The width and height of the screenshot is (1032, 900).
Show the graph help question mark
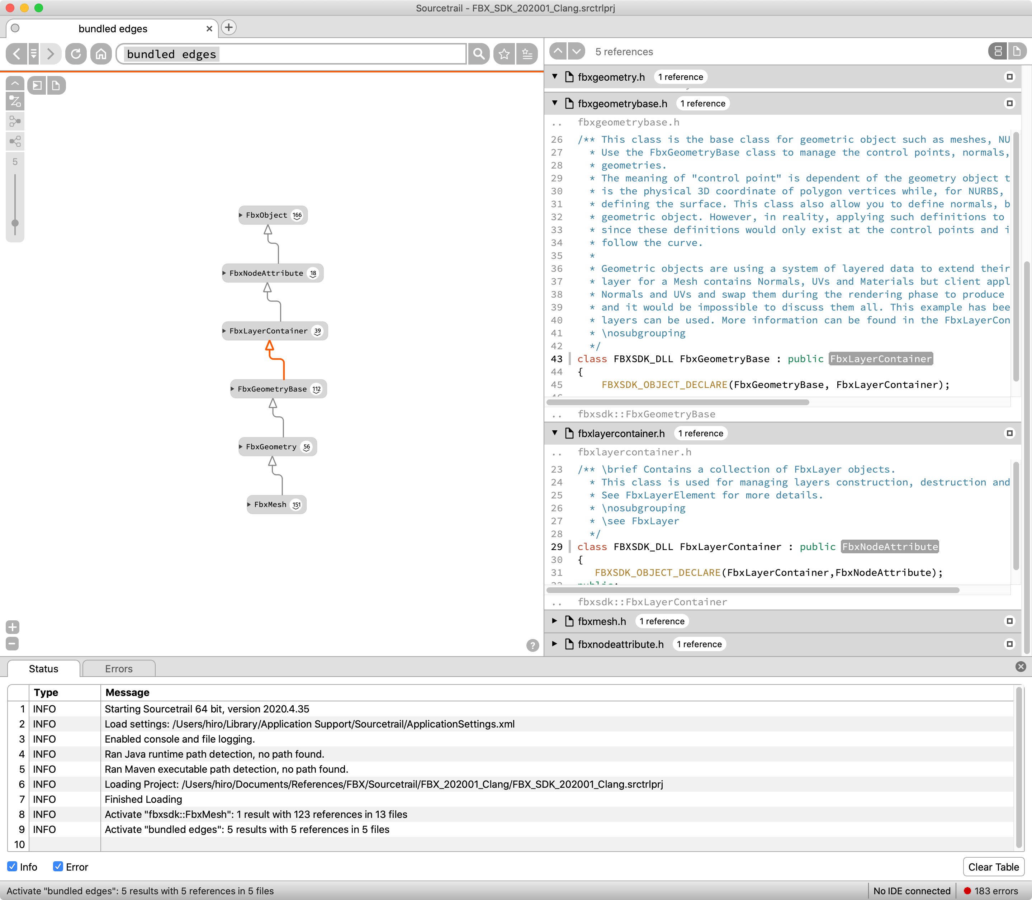tap(532, 645)
